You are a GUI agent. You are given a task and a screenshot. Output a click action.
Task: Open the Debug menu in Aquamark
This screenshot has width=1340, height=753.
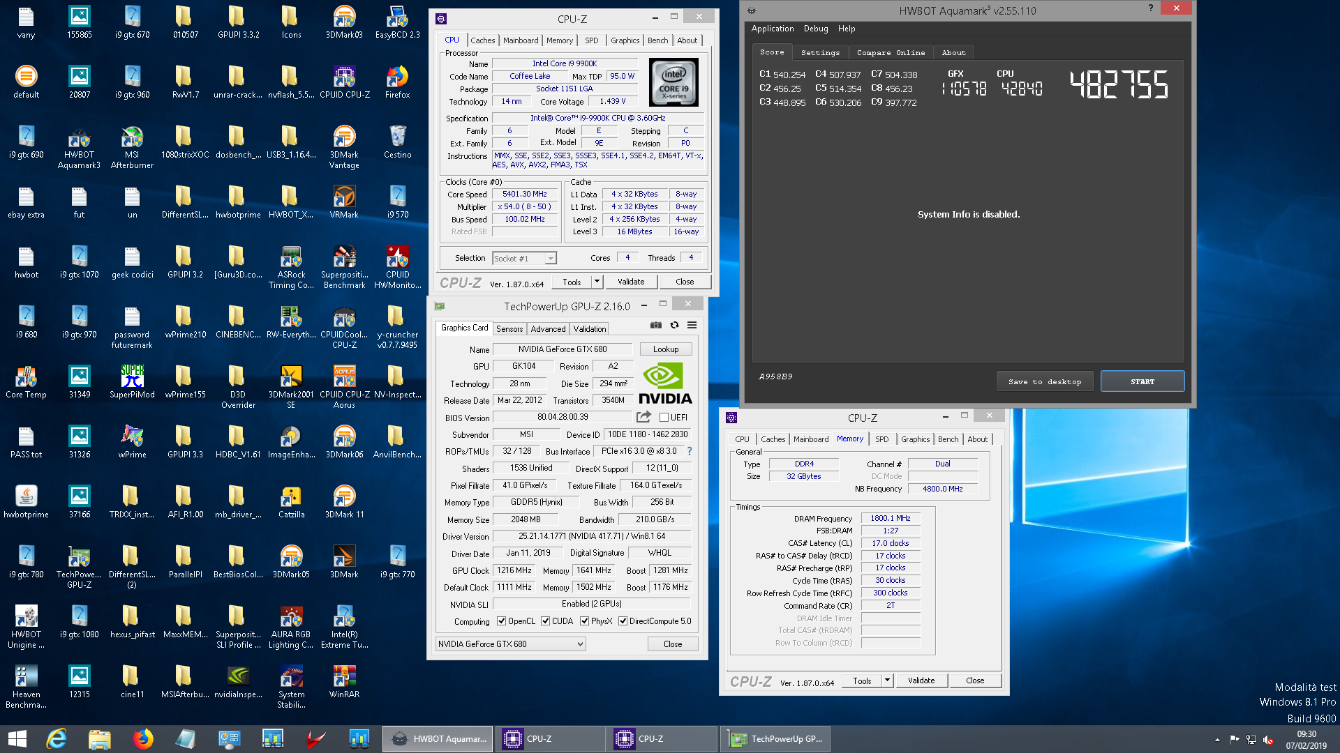coord(816,29)
